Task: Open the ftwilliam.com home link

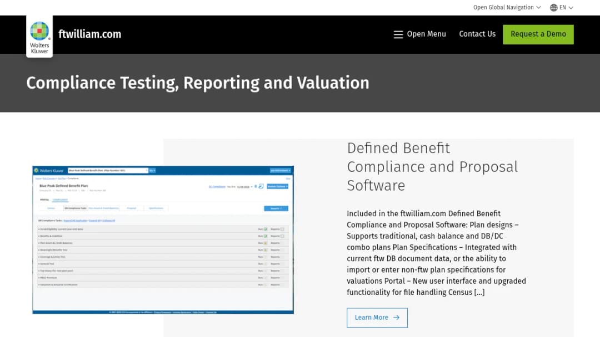Action: pos(89,34)
